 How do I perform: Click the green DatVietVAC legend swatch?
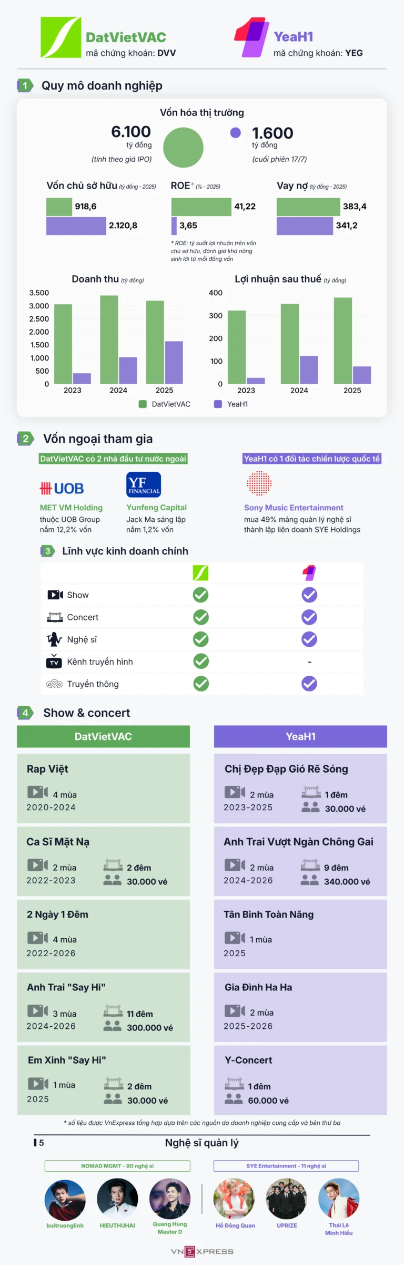tap(143, 404)
